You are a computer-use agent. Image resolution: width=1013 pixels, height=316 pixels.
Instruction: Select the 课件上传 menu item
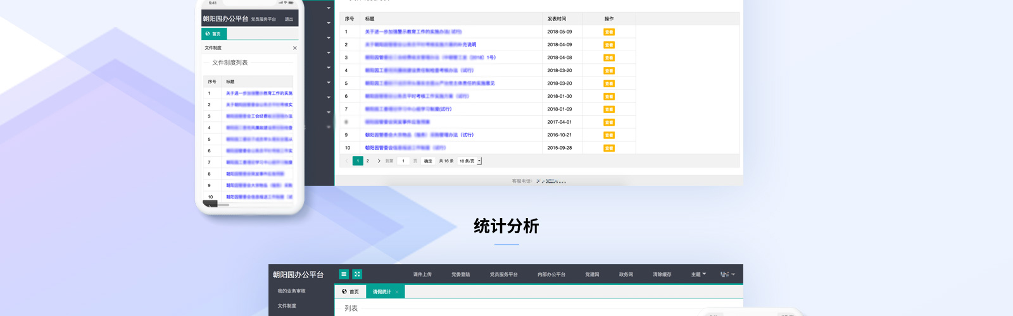click(x=422, y=274)
